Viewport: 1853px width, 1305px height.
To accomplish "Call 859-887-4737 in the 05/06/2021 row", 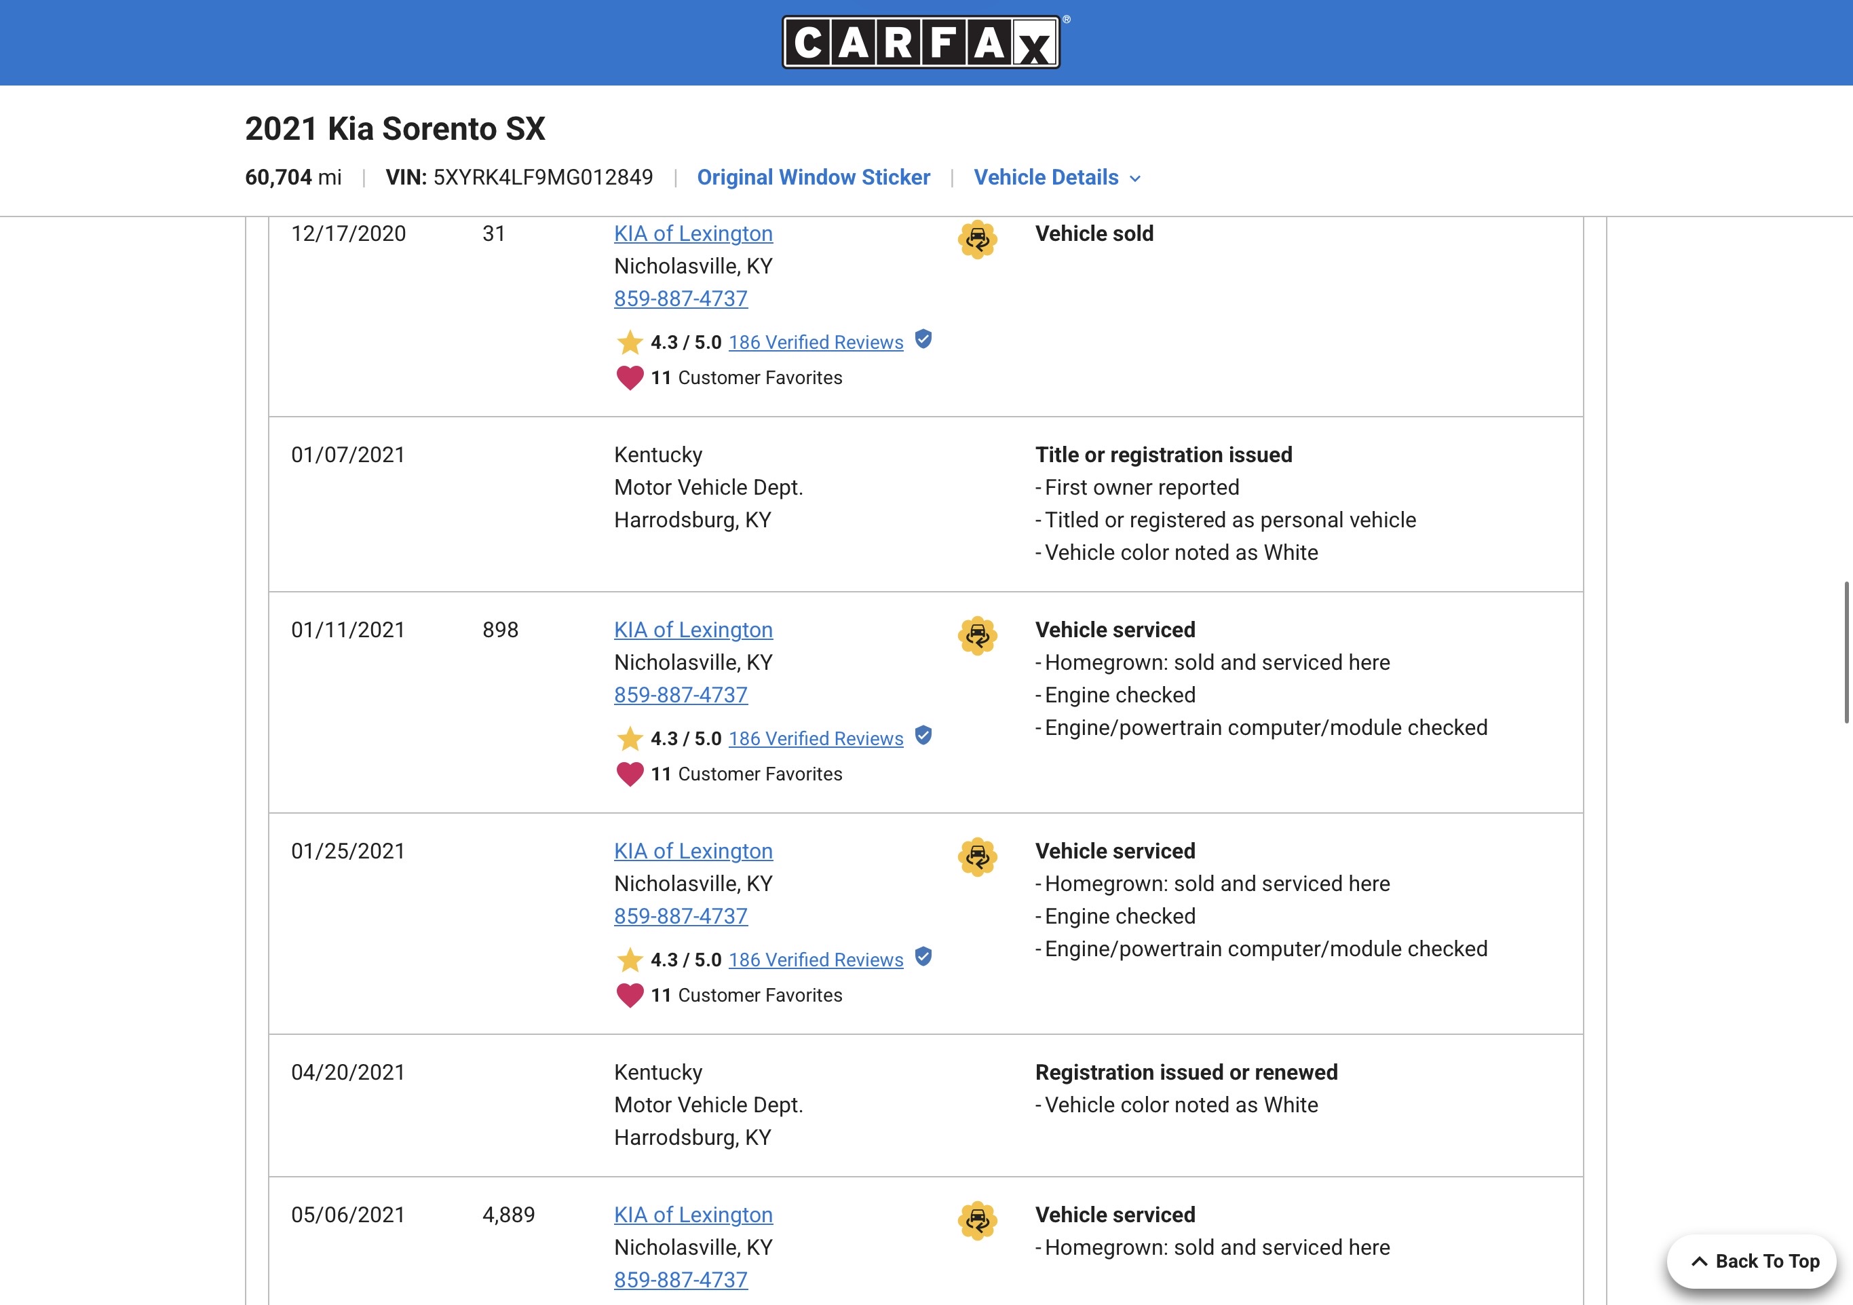I will click(x=681, y=1280).
